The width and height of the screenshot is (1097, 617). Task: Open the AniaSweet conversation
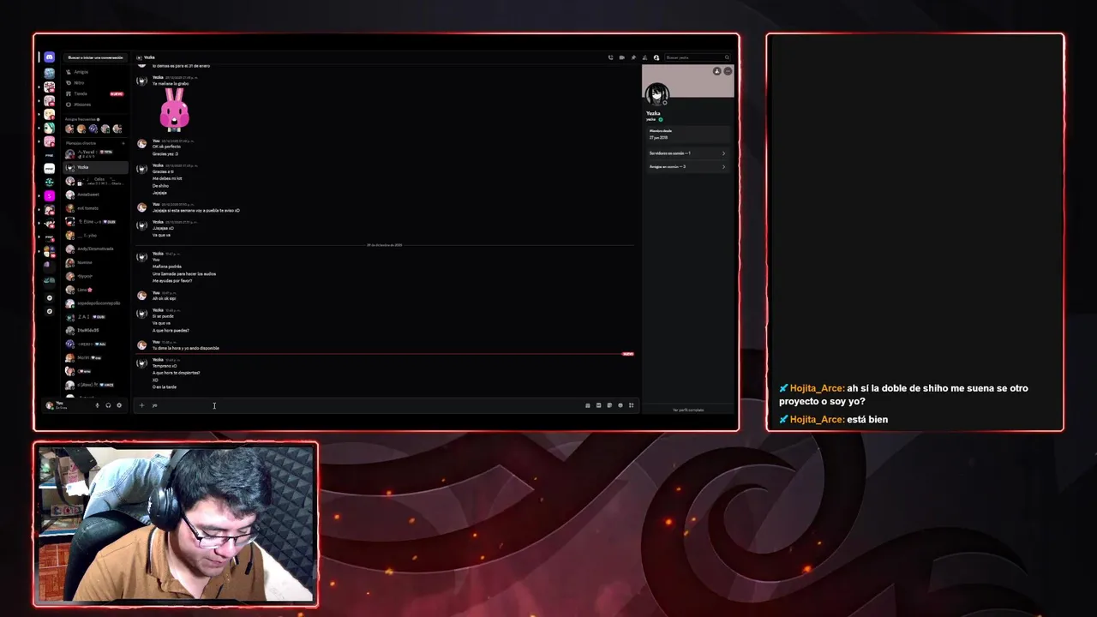[x=96, y=195]
